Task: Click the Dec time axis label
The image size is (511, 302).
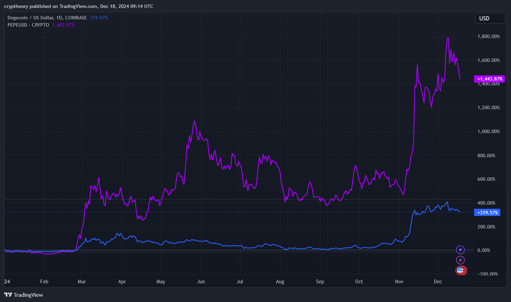Action: 438,282
